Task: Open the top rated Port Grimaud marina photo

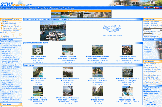Action: tap(53, 31)
